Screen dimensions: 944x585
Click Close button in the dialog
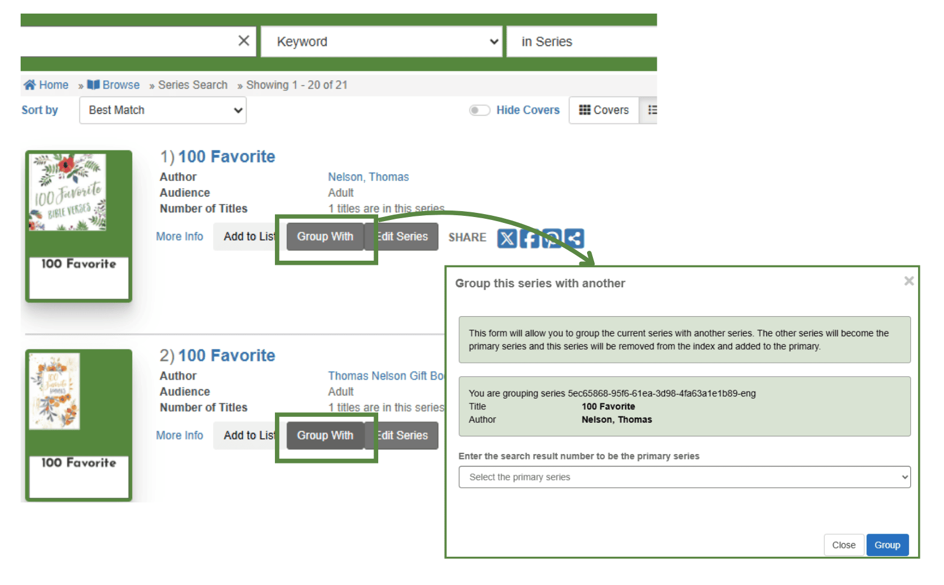tap(844, 545)
